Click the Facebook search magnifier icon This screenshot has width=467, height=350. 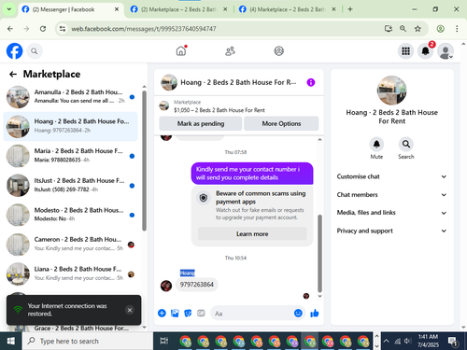click(x=35, y=51)
